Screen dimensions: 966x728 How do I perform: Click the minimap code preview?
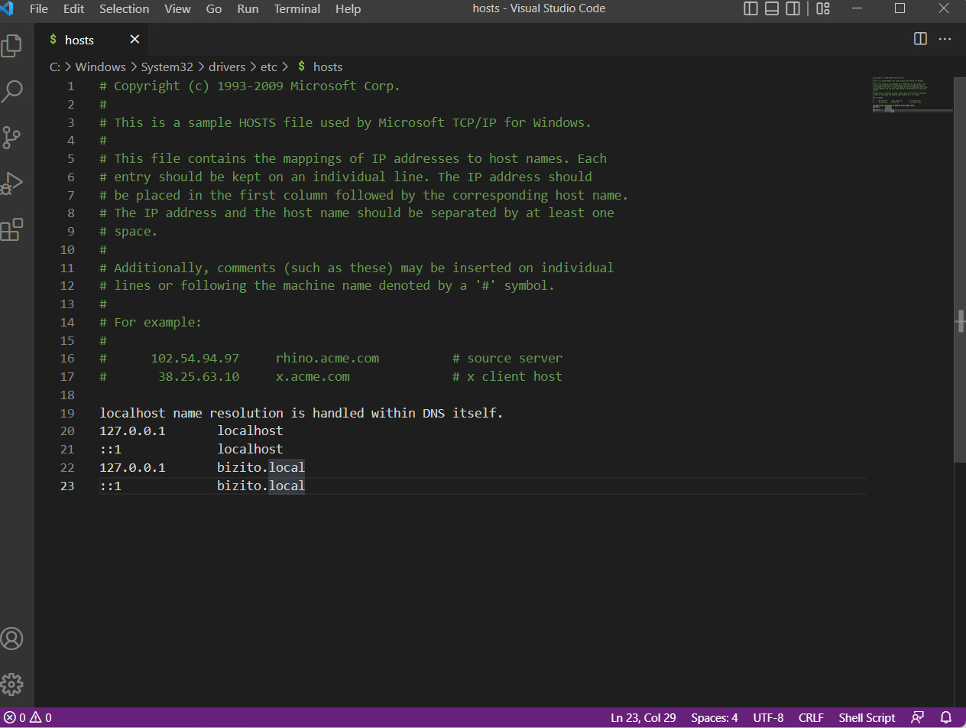pos(913,94)
